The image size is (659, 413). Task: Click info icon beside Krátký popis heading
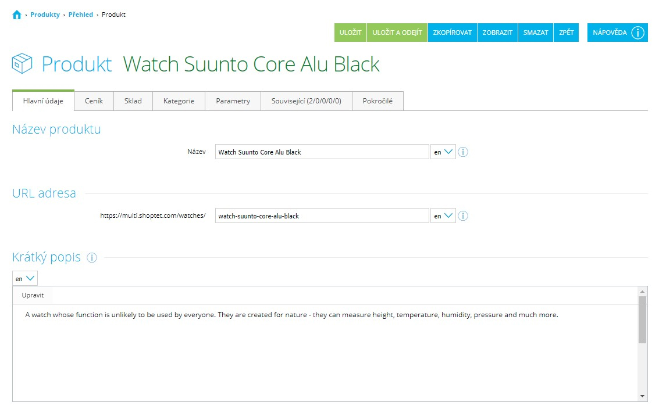(92, 258)
